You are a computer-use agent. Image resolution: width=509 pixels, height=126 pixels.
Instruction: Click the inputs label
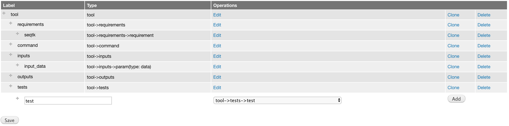23,56
